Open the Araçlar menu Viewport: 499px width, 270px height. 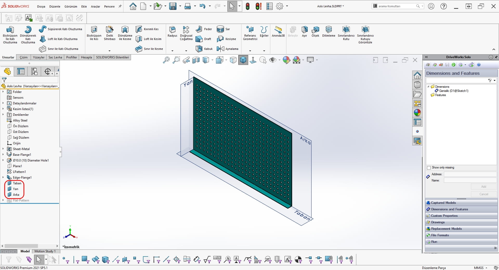point(95,6)
